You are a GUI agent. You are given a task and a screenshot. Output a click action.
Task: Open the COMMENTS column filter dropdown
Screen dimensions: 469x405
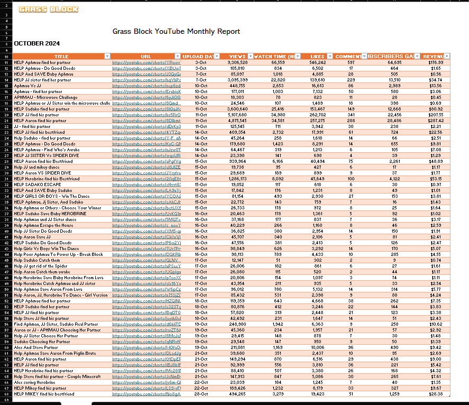[x=364, y=56]
